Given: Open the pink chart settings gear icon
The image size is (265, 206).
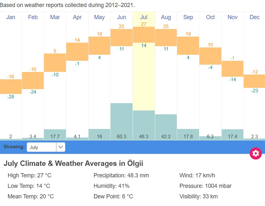Looking at the screenshot, I should [x=255, y=153].
